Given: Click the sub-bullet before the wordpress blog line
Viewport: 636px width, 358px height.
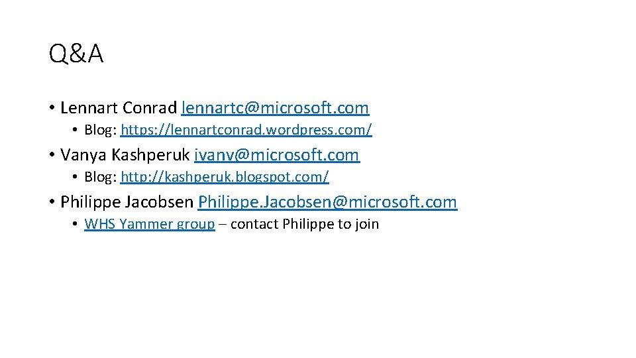Looking at the screenshot, I should (x=76, y=130).
